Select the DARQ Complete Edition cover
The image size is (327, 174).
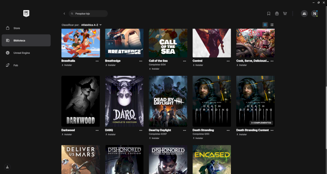124,101
